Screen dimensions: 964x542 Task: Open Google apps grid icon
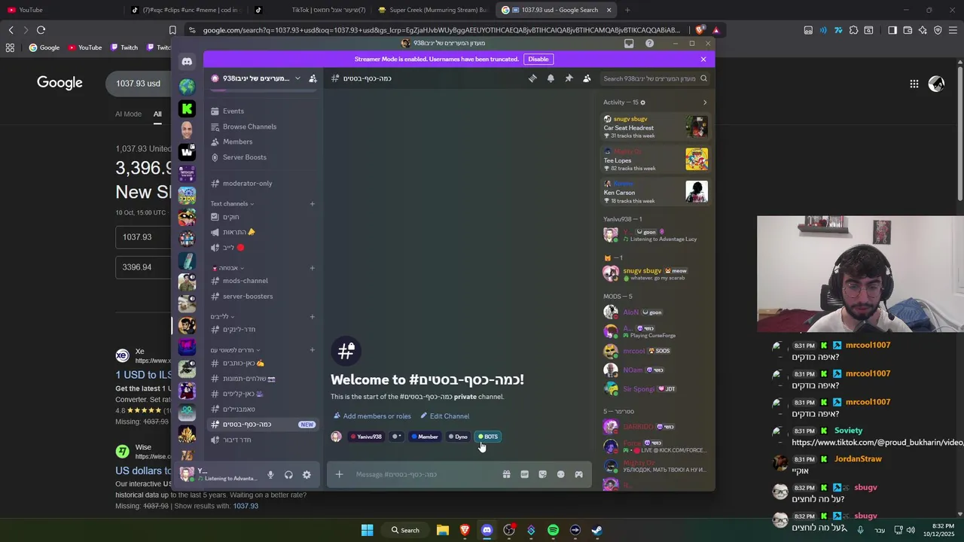914,84
